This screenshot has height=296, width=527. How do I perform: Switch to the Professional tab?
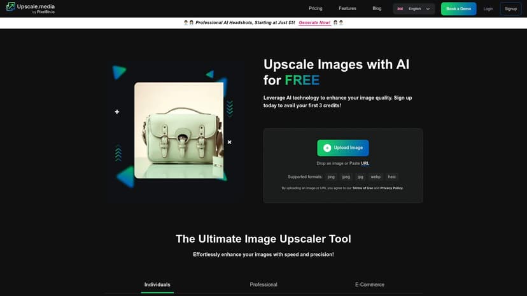[263, 285]
